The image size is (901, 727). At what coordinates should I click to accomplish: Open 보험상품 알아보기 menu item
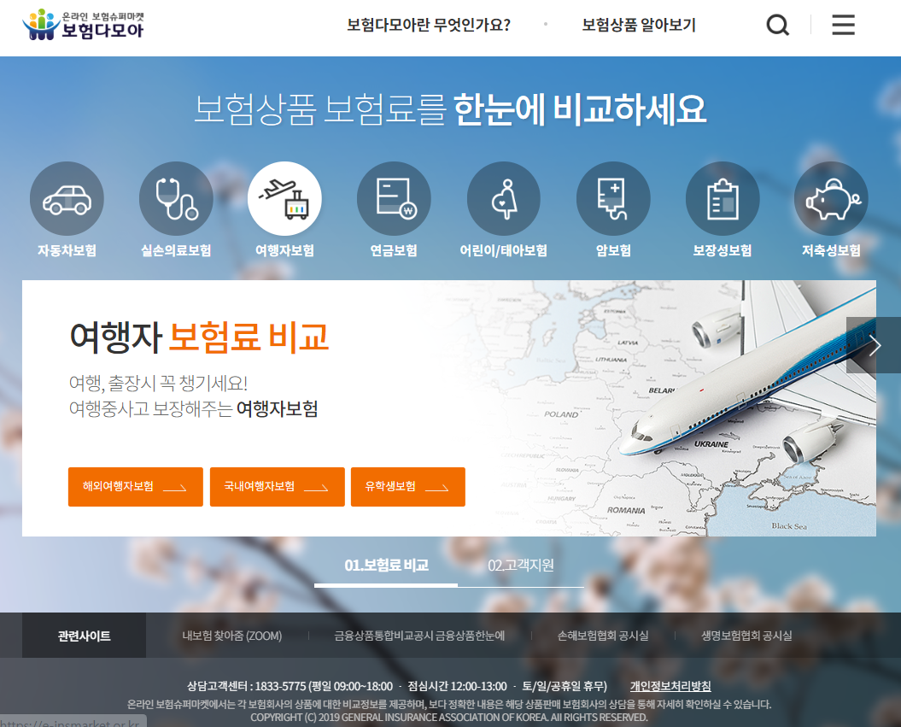click(638, 26)
